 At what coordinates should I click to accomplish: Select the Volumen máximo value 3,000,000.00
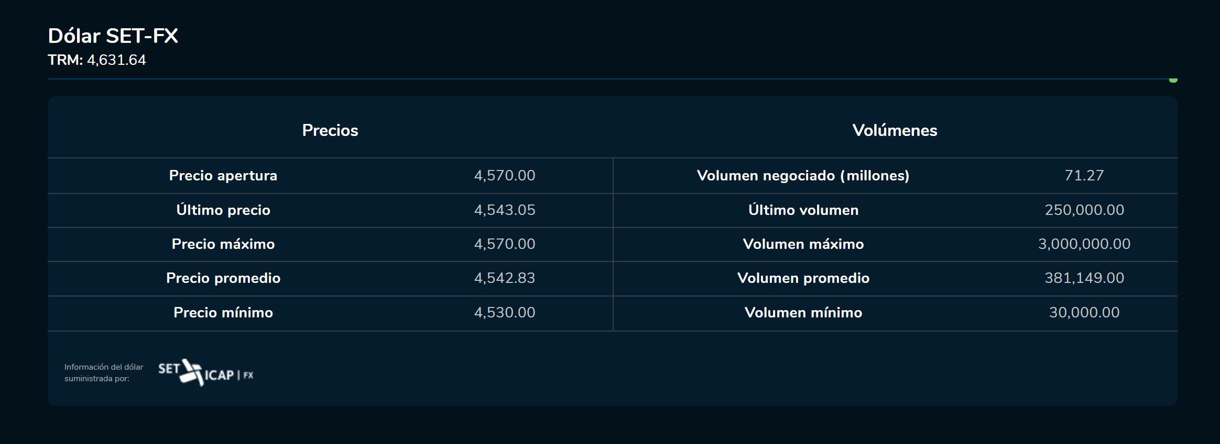click(x=1084, y=244)
